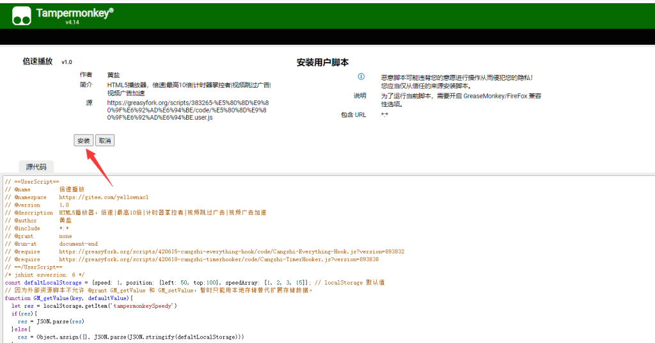Click the 简介 label
This screenshot has height=343, width=655.
pyautogui.click(x=86, y=85)
